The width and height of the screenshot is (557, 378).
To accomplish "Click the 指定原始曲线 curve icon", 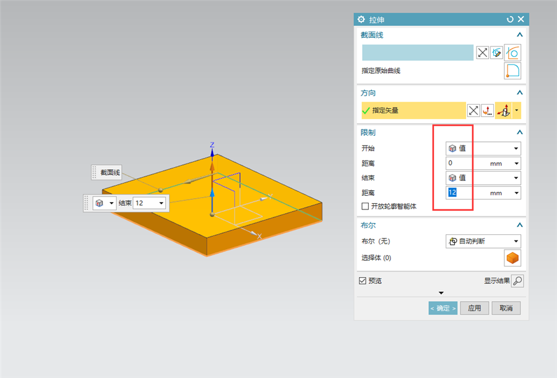I will [512, 71].
